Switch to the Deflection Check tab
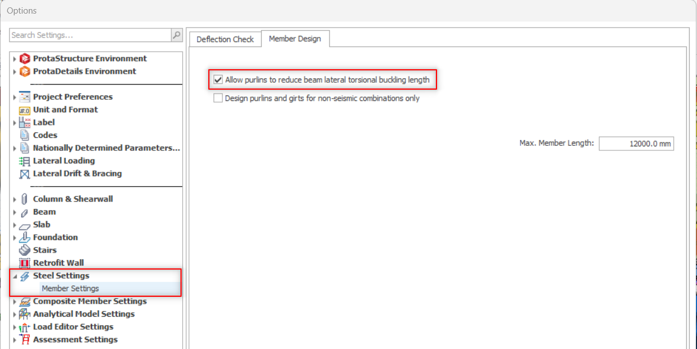This screenshot has height=349, width=697. (225, 39)
